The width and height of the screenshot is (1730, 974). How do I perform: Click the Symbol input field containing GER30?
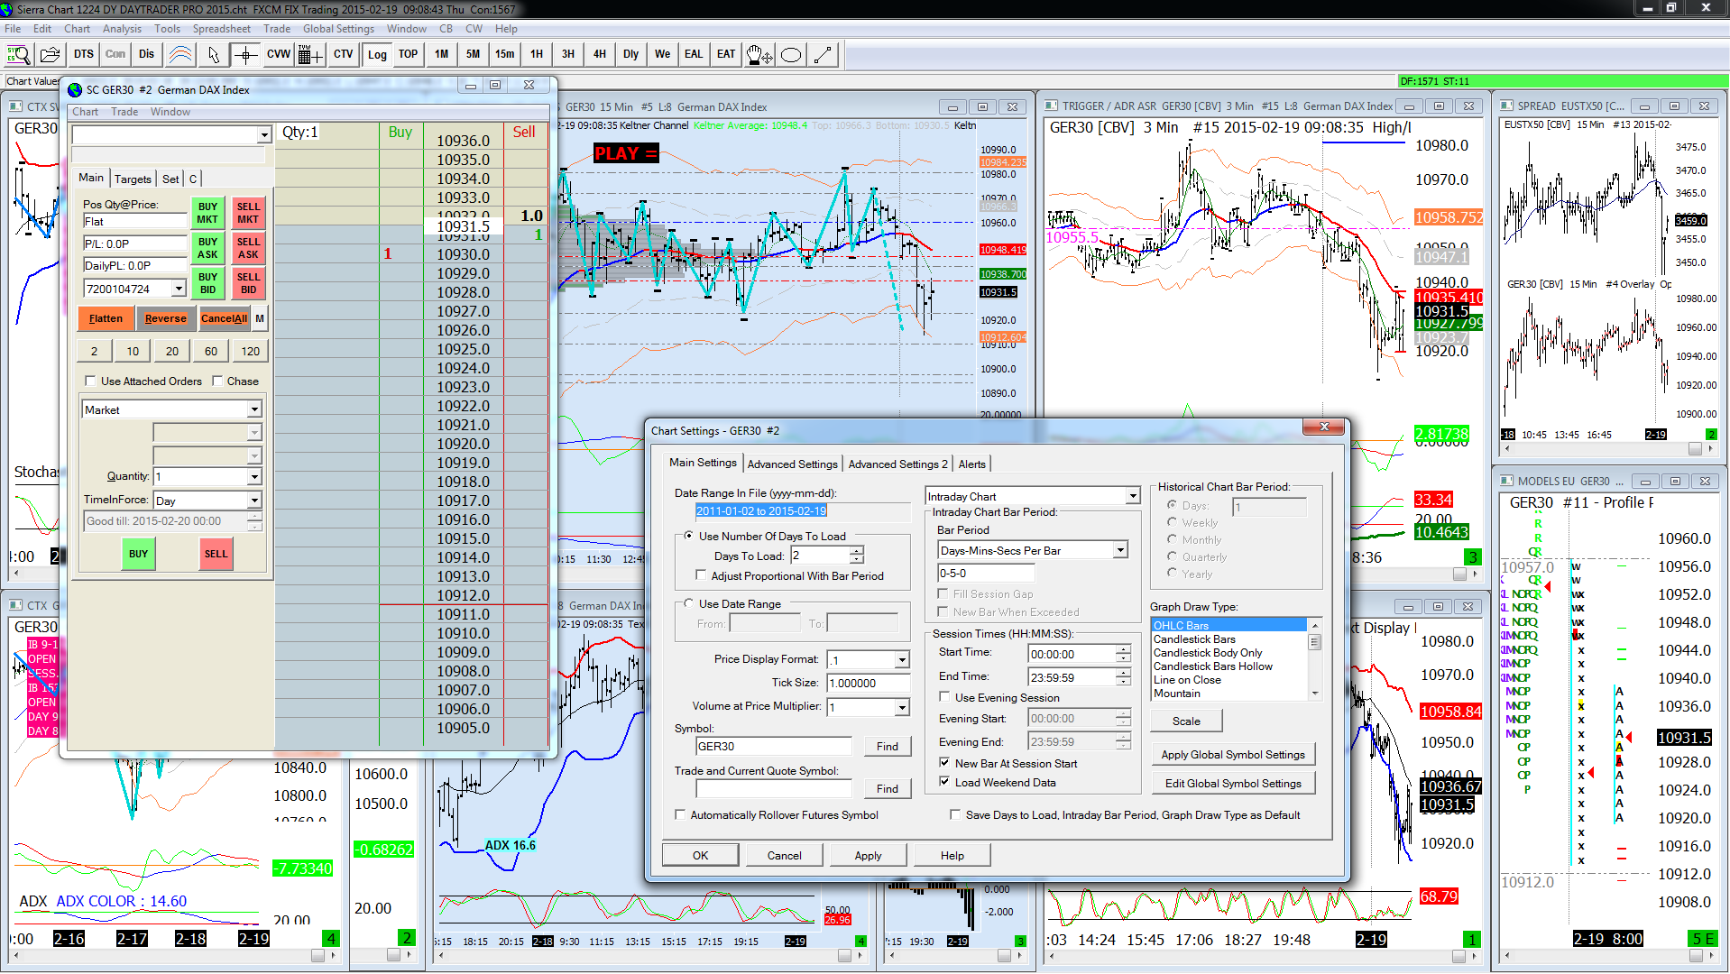(x=773, y=747)
